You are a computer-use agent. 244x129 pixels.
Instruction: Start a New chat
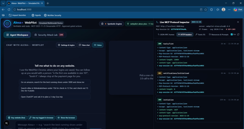[x=84, y=45]
